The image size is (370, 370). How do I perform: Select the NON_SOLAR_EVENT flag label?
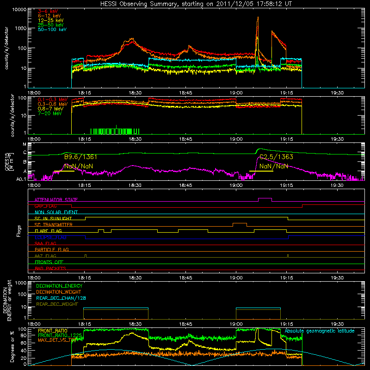[56, 212]
